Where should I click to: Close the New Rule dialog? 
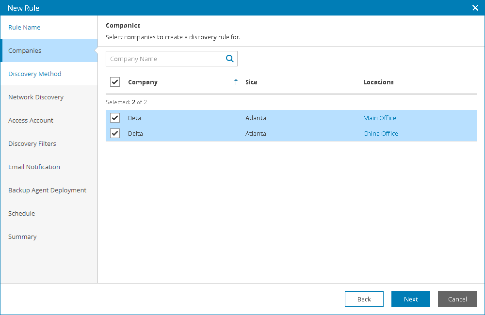pos(475,8)
